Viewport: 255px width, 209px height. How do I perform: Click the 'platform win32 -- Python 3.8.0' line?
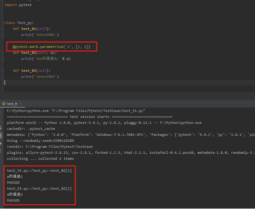pyautogui.click(x=104, y=122)
